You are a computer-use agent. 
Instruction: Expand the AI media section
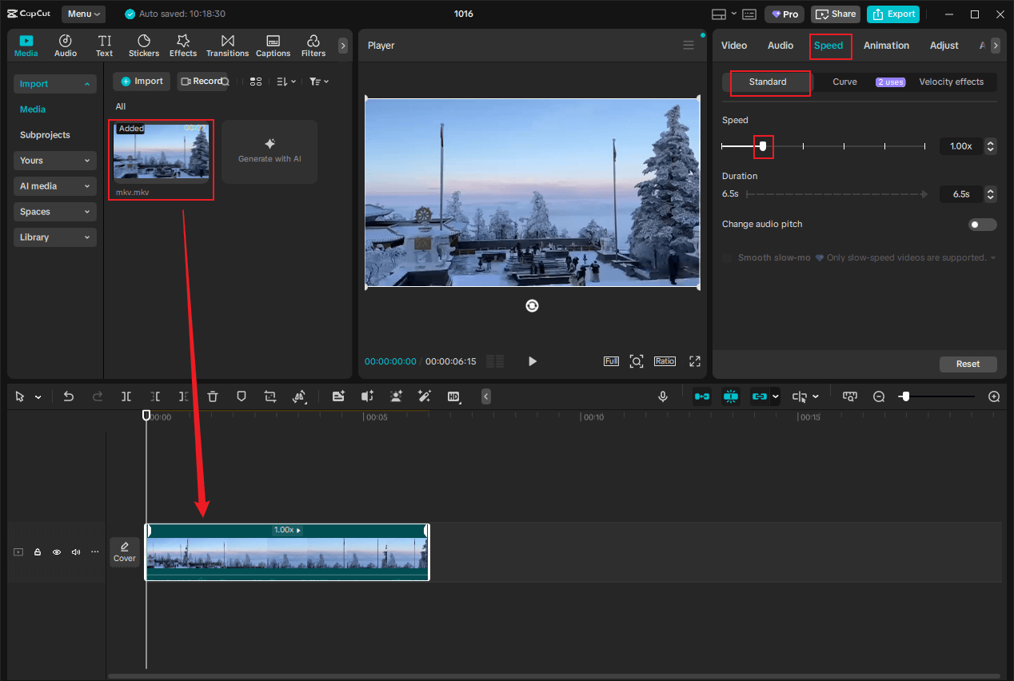click(x=54, y=186)
